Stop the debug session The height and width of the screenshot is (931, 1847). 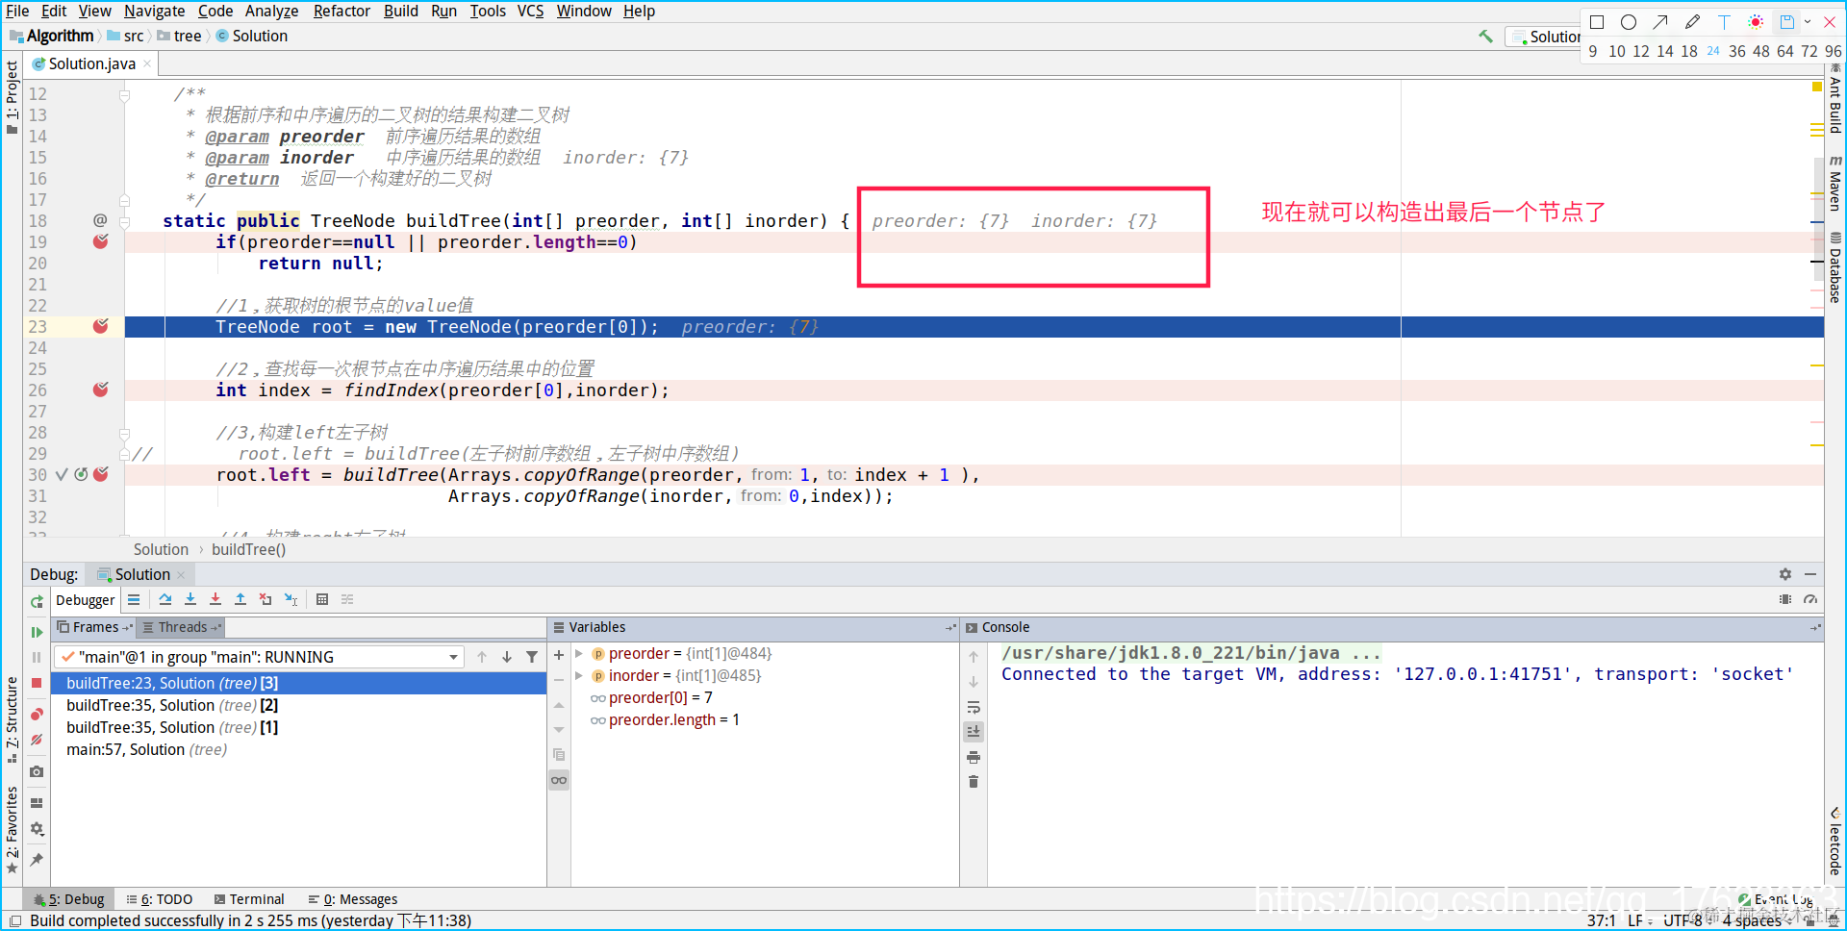(x=37, y=683)
